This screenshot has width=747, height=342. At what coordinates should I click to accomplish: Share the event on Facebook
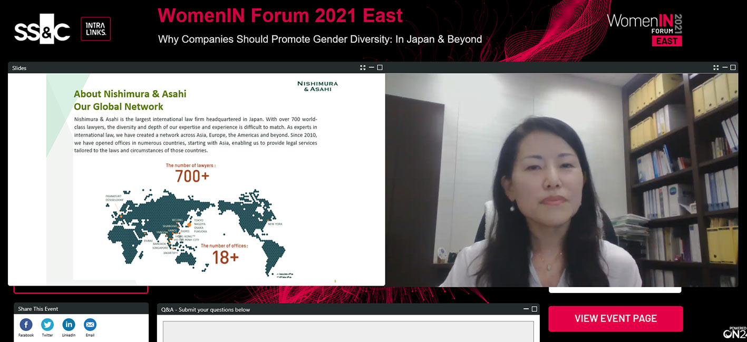[x=26, y=325]
